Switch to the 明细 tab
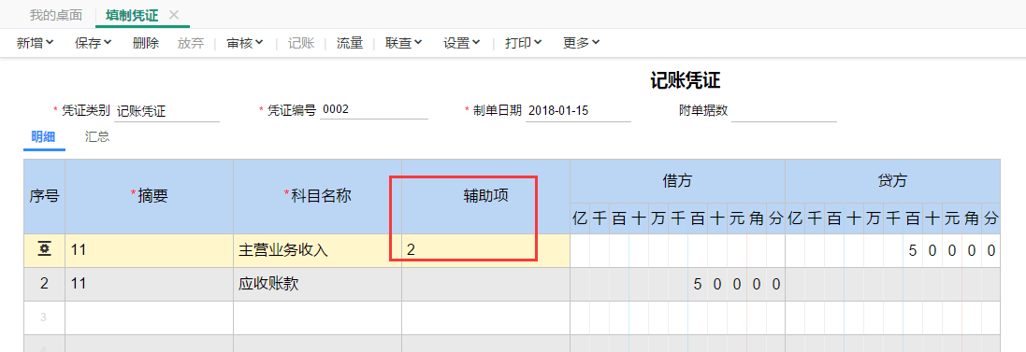 click(x=44, y=137)
